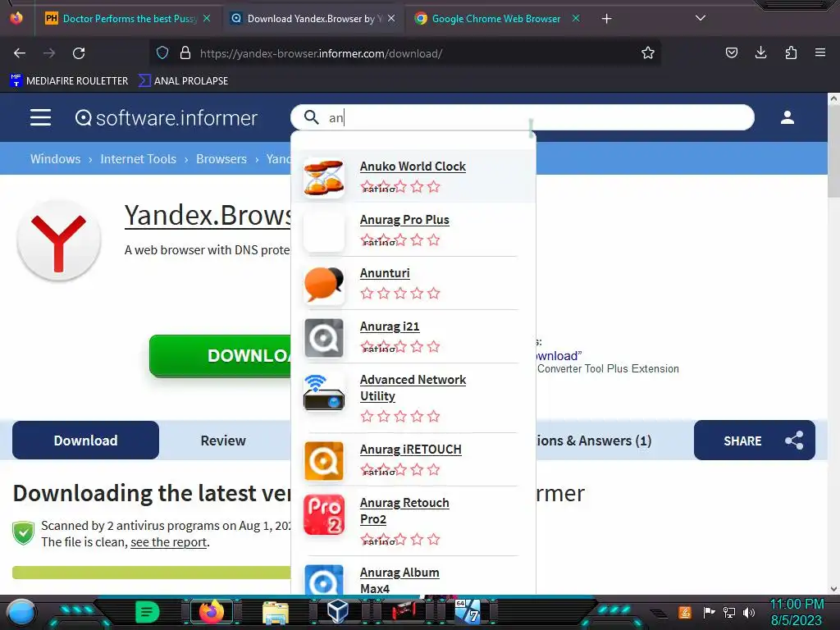Open File Explorer from the taskbar
Image resolution: width=840 pixels, height=630 pixels.
click(x=276, y=612)
